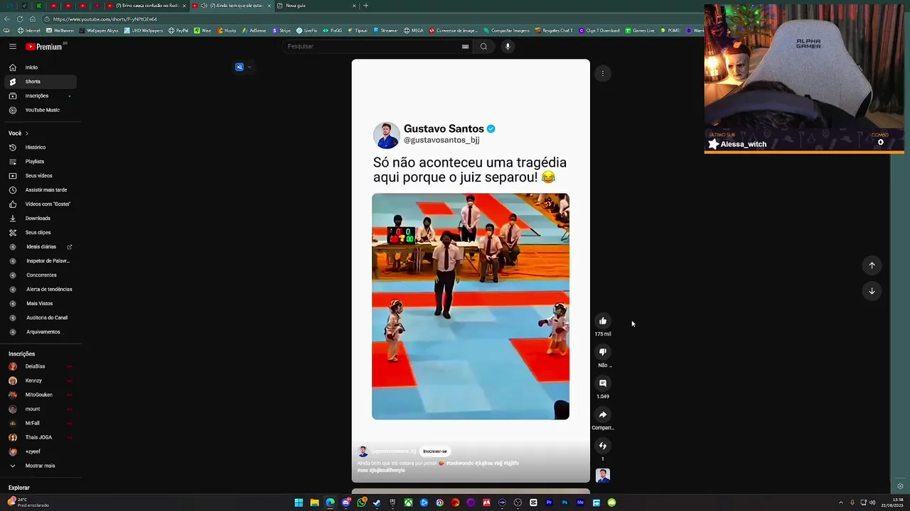
Task: Share the Short via Compartilhar arrow
Action: click(x=603, y=414)
